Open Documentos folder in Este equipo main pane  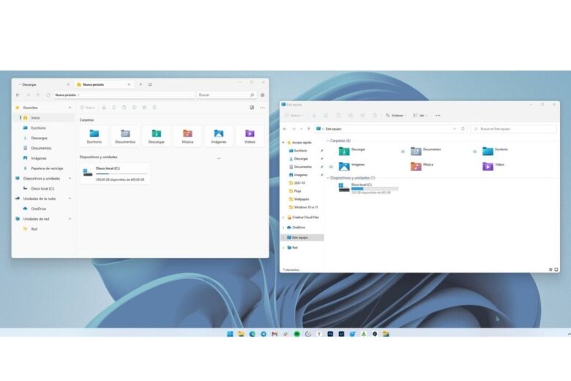pyautogui.click(x=426, y=151)
